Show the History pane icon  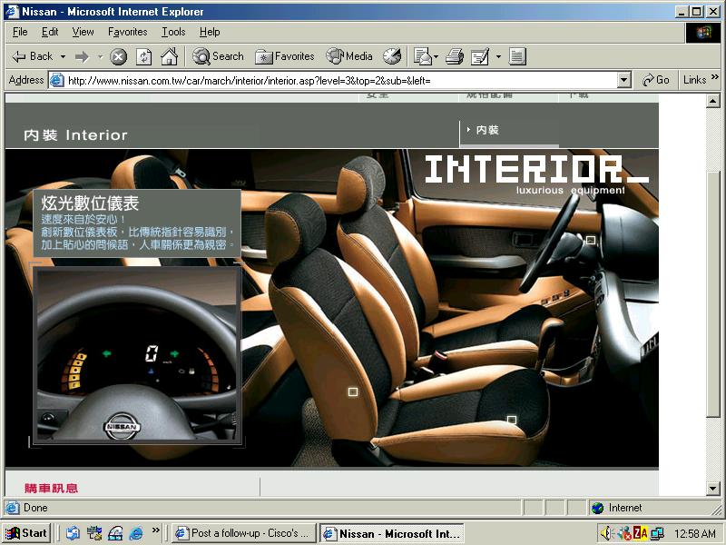(x=392, y=56)
